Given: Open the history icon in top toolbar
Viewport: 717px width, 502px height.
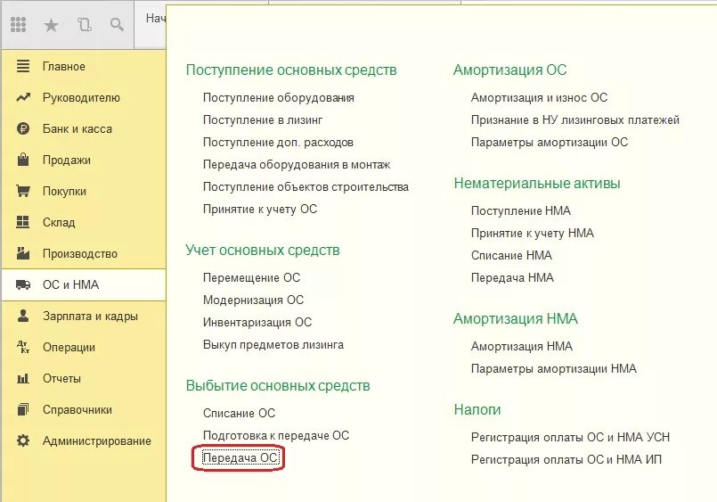Looking at the screenshot, I should click(x=84, y=24).
